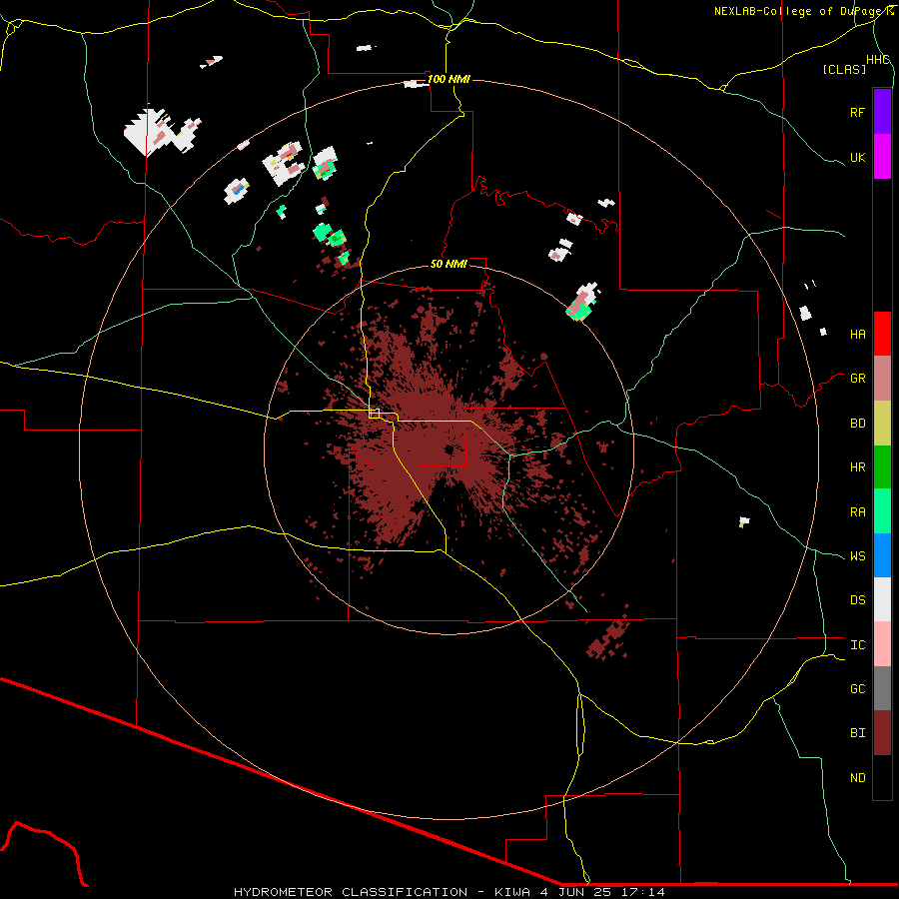The width and height of the screenshot is (899, 899).
Task: Click the RF purple legend swatch
Action: click(882, 112)
